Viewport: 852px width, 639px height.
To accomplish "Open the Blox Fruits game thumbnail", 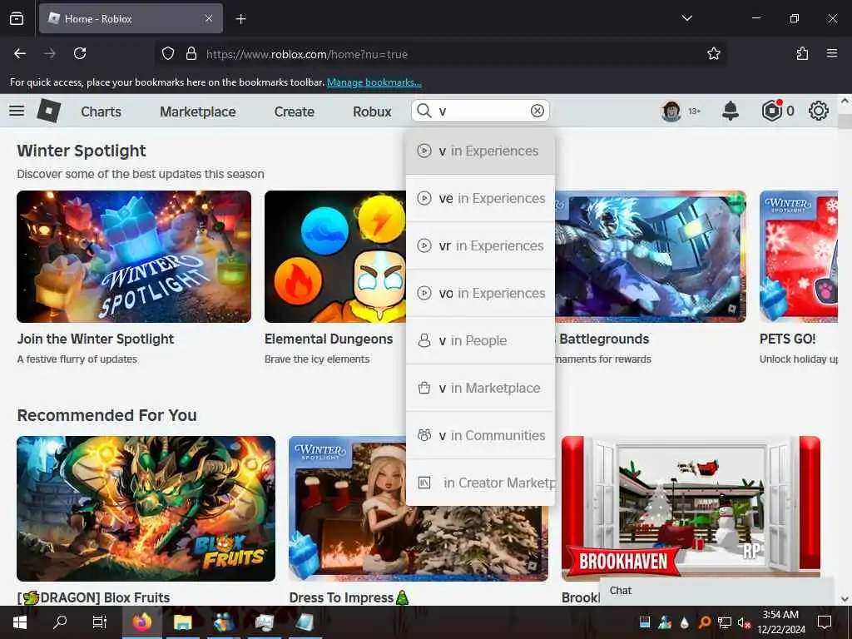I will (146, 508).
